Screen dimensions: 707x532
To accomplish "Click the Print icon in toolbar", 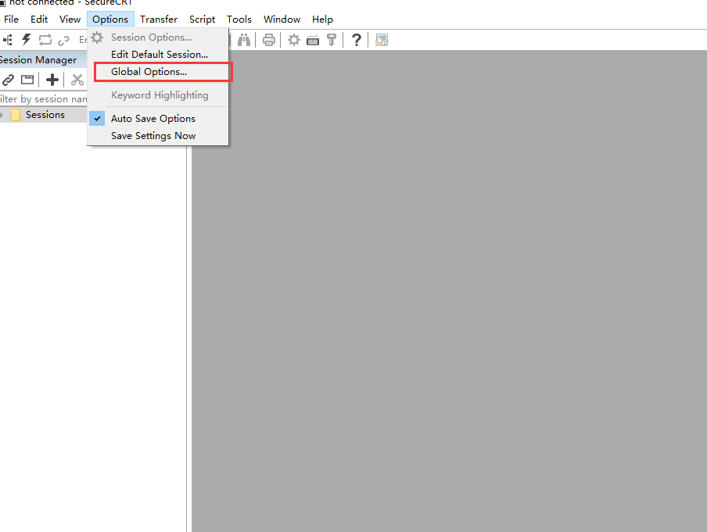I will (269, 40).
